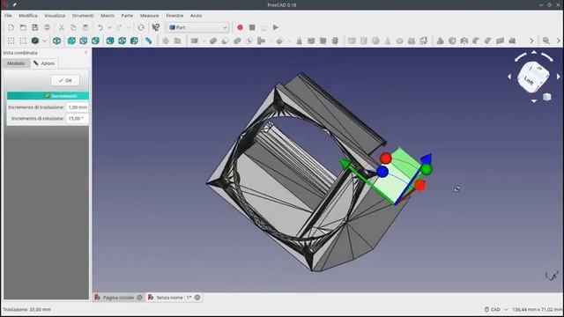This screenshot has width=564, height=317.
Task: Undo the last action with the Undo arrow
Action: (100, 27)
